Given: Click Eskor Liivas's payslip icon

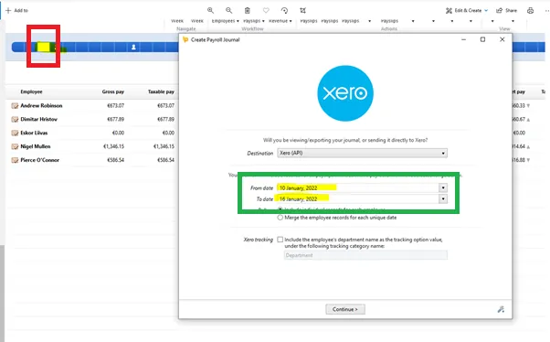Looking at the screenshot, I should point(15,134).
